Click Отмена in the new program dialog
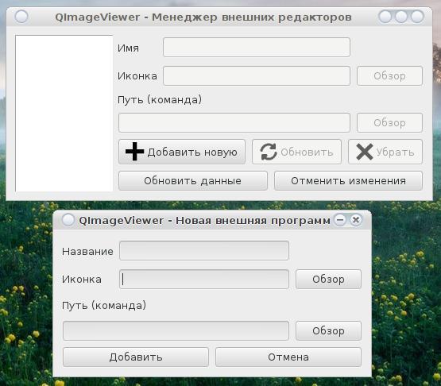This screenshot has height=386, width=441. tap(288, 357)
